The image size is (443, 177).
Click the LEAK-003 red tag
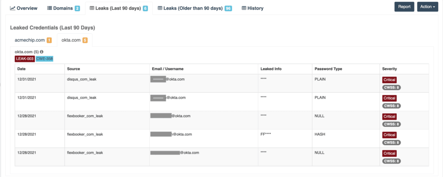tap(25, 58)
